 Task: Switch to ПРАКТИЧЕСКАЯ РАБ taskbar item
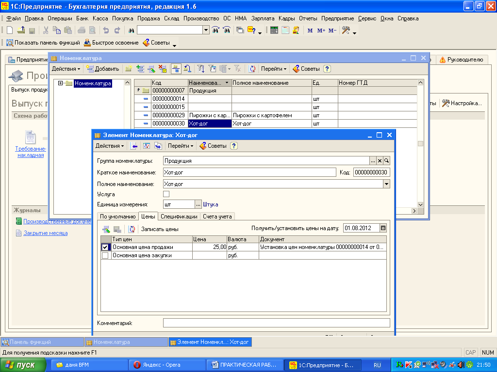244,365
